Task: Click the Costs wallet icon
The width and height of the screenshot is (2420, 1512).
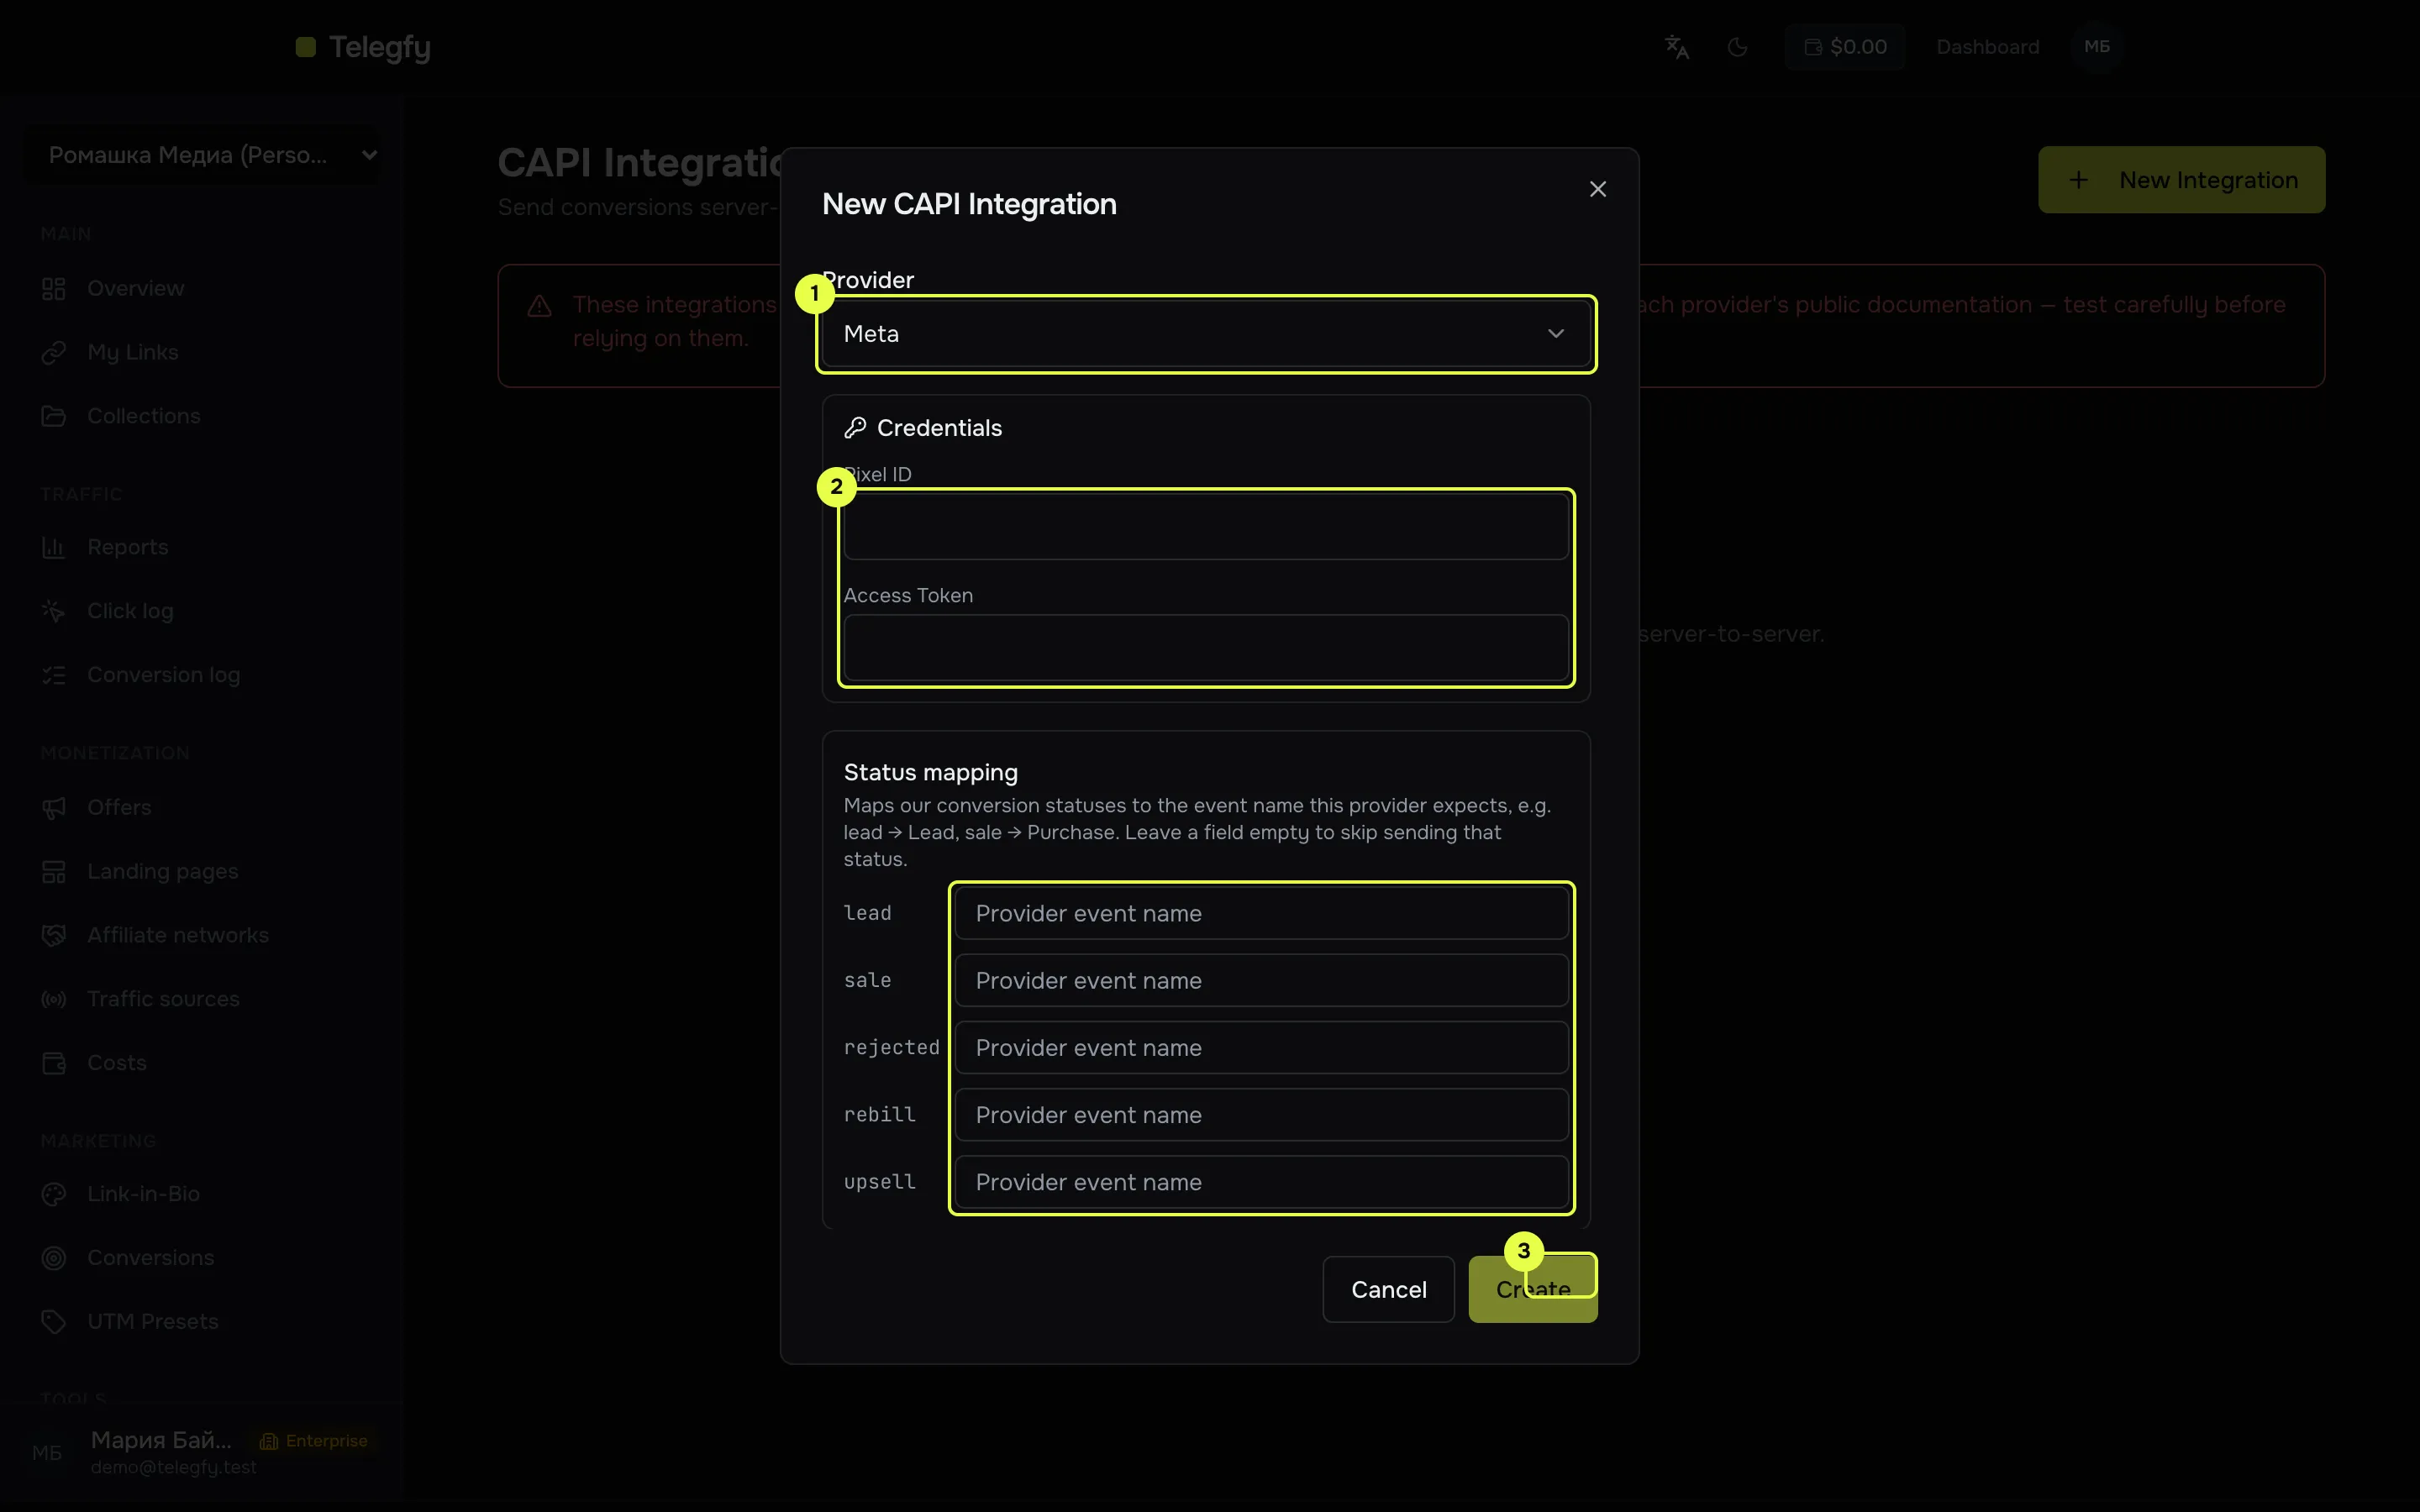Action: 54,1063
